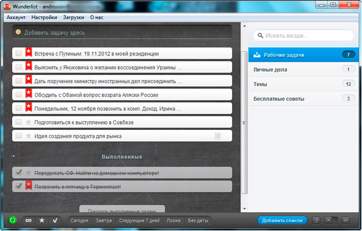Filter tasks by 'Сегодня'

click(79, 220)
